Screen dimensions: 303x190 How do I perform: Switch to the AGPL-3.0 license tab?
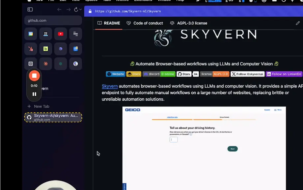coord(188,23)
